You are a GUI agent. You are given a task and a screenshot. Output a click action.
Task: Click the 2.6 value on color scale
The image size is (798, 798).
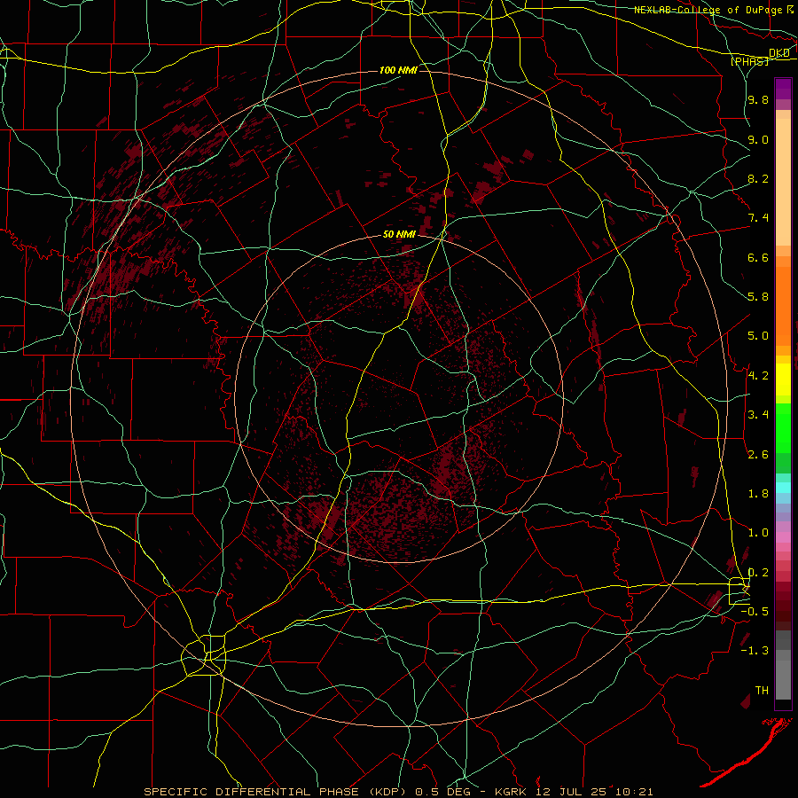click(x=758, y=455)
